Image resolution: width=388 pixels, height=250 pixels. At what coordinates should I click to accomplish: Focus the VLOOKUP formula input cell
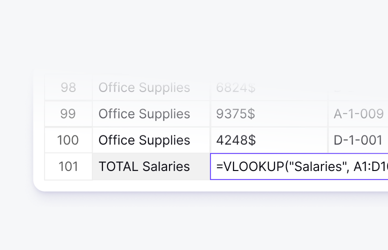pos(299,166)
